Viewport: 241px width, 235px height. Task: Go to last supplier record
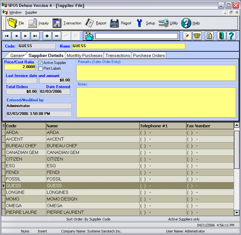(x=35, y=36)
